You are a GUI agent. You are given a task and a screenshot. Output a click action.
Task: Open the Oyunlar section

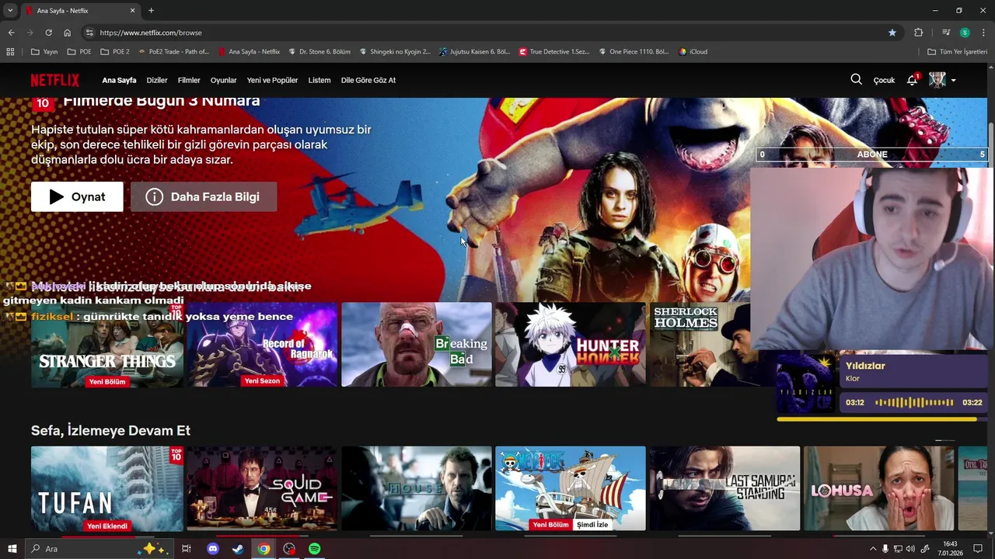224,80
